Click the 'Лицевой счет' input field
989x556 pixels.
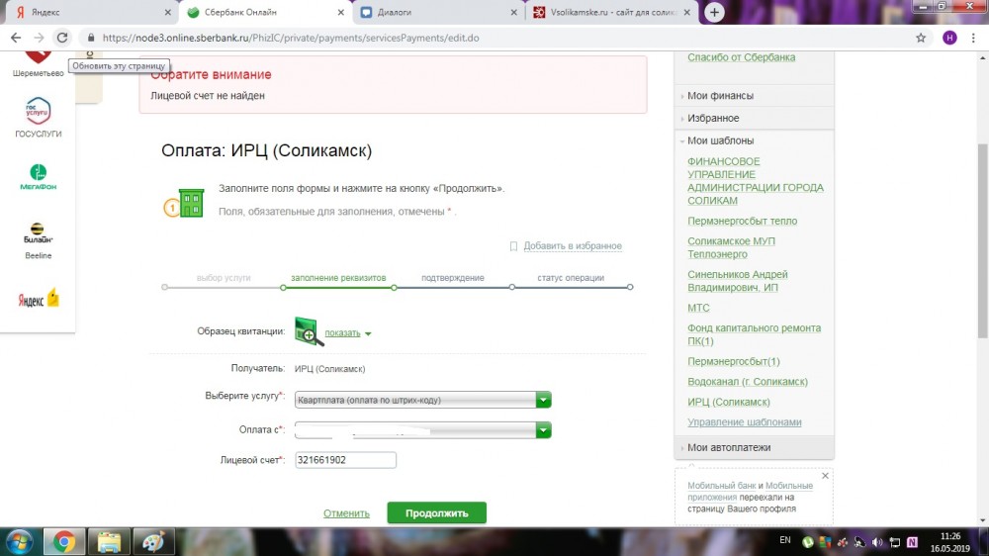(x=345, y=460)
